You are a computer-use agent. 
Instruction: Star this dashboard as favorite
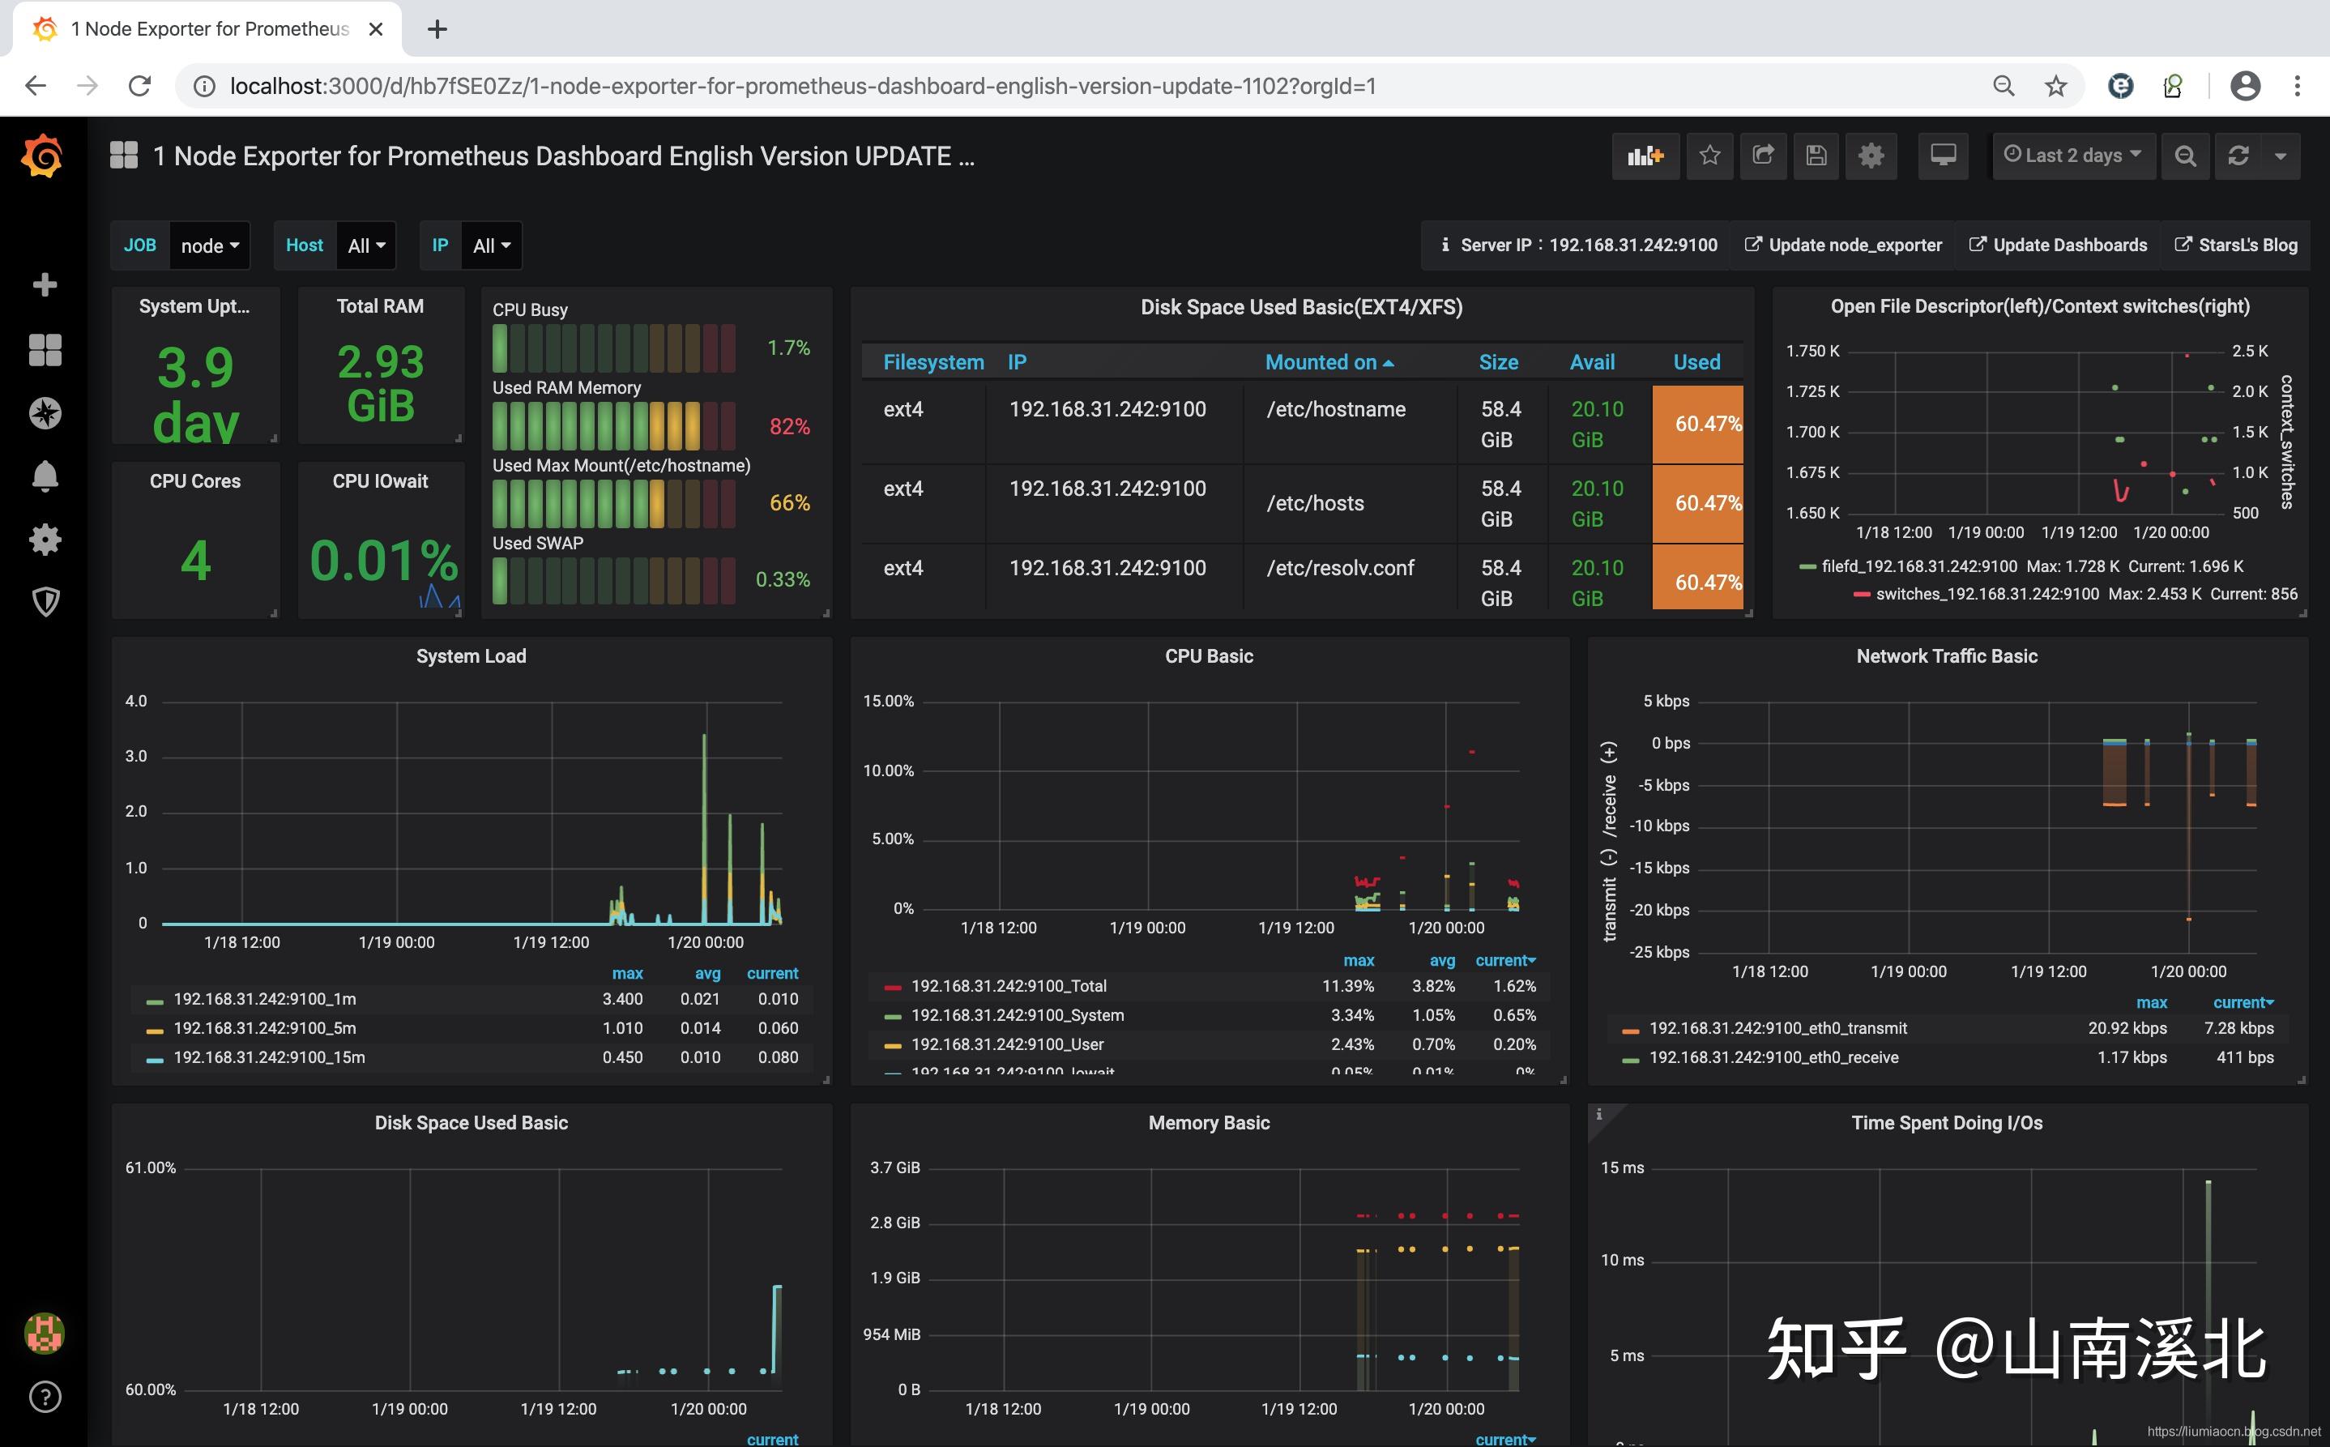click(1710, 156)
